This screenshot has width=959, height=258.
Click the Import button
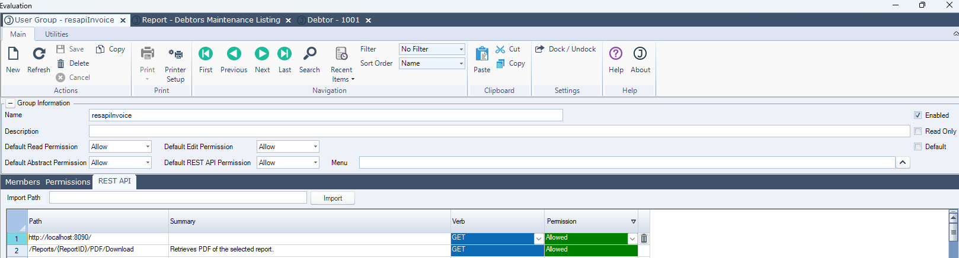pos(333,198)
